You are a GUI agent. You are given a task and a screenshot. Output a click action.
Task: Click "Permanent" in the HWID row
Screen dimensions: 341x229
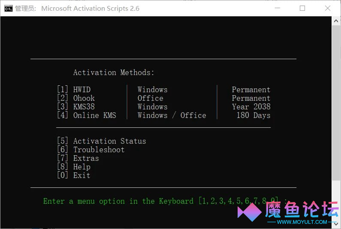(x=251, y=90)
